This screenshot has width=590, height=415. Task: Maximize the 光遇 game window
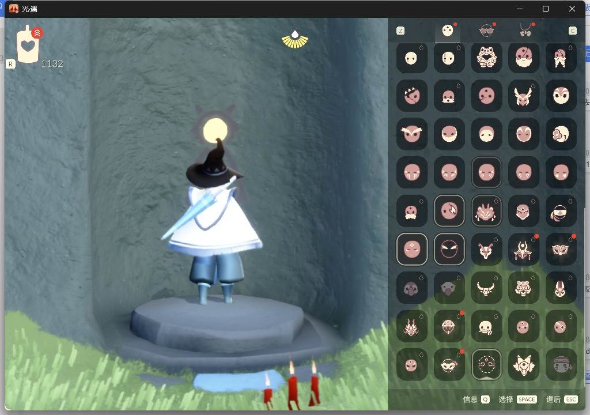(x=545, y=9)
